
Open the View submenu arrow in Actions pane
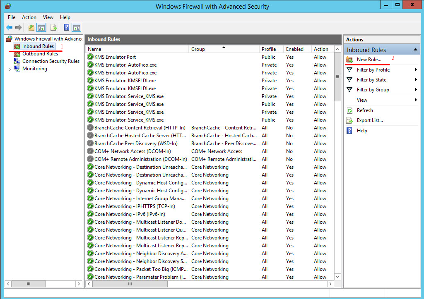click(x=416, y=100)
